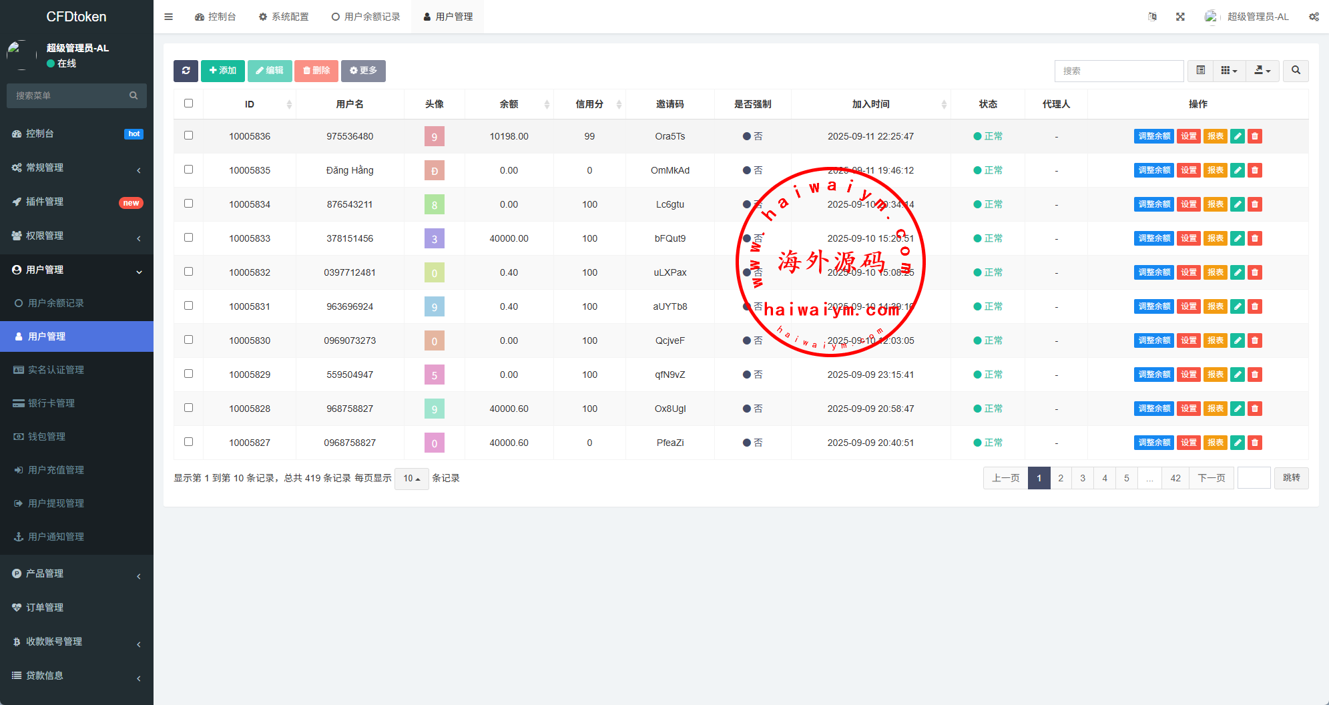Click the green 添加 button
Viewport: 1329px width, 705px height.
coord(223,71)
